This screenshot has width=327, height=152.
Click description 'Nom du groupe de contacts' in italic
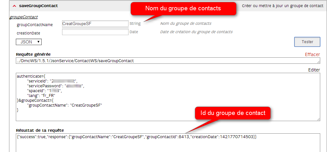pyautogui.click(x=185, y=24)
